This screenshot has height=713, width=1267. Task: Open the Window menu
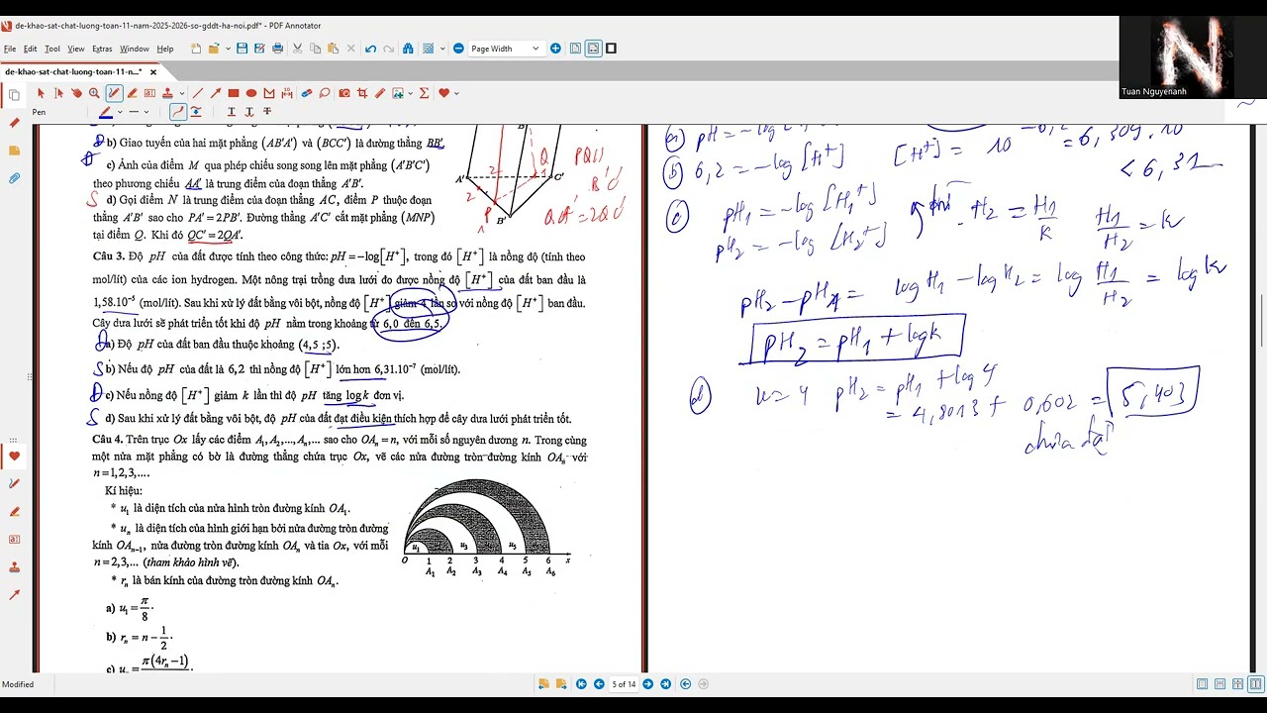coord(135,49)
